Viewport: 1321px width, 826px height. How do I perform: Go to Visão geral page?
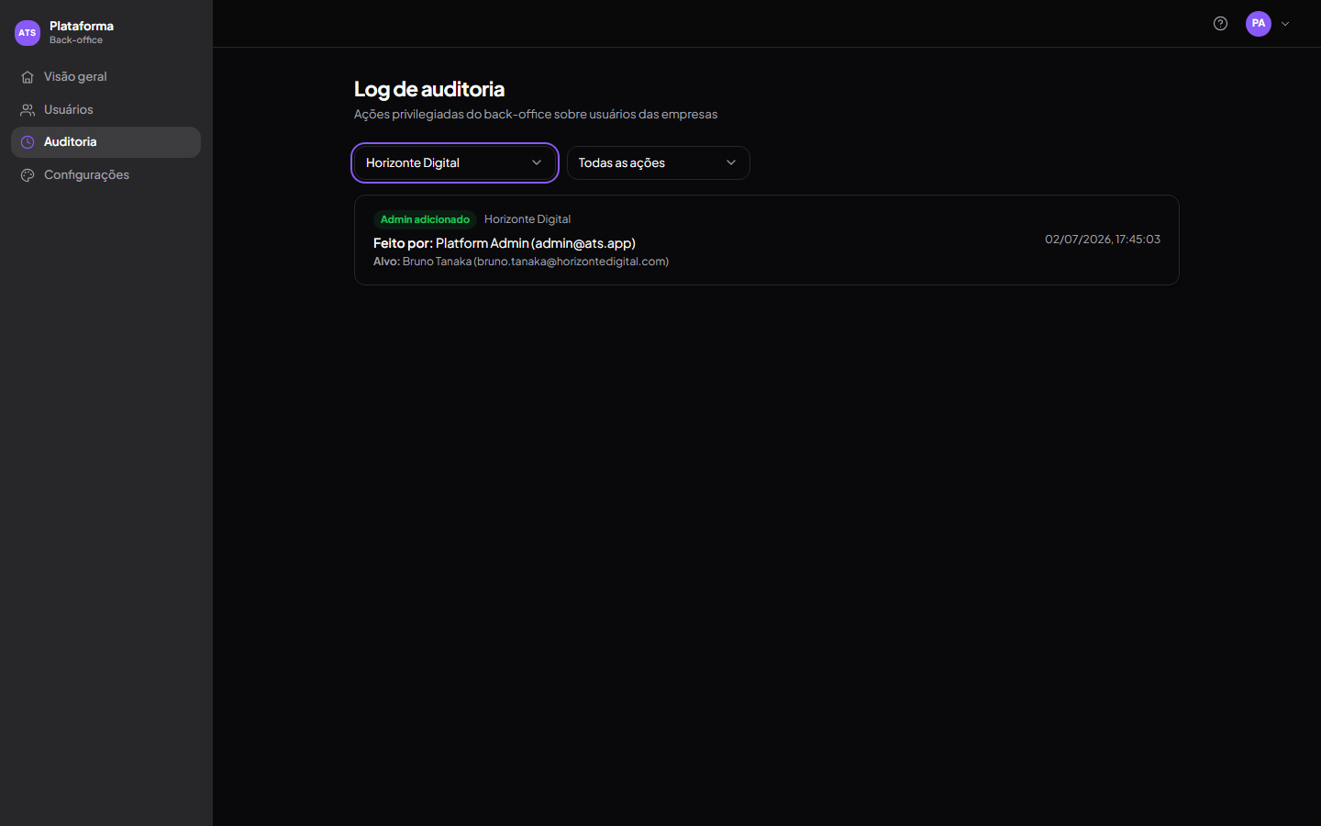click(x=105, y=77)
